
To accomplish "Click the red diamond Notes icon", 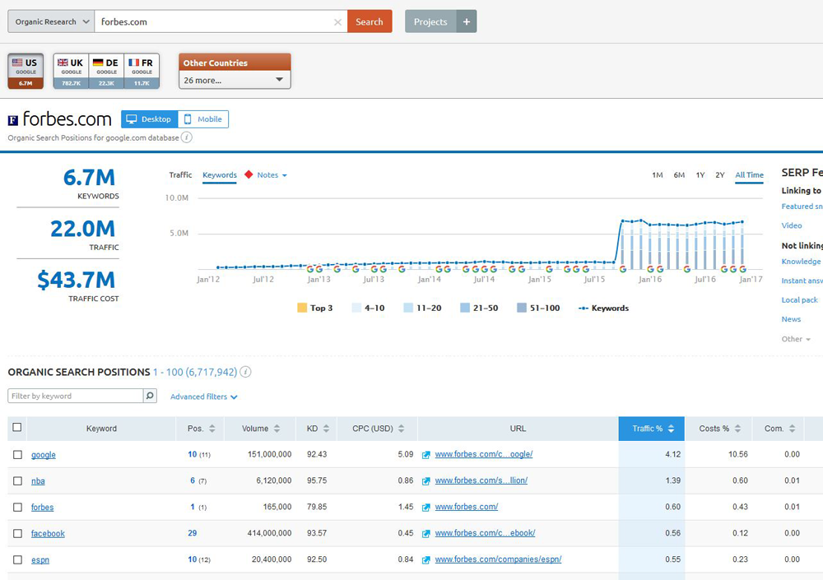I will 248,175.
